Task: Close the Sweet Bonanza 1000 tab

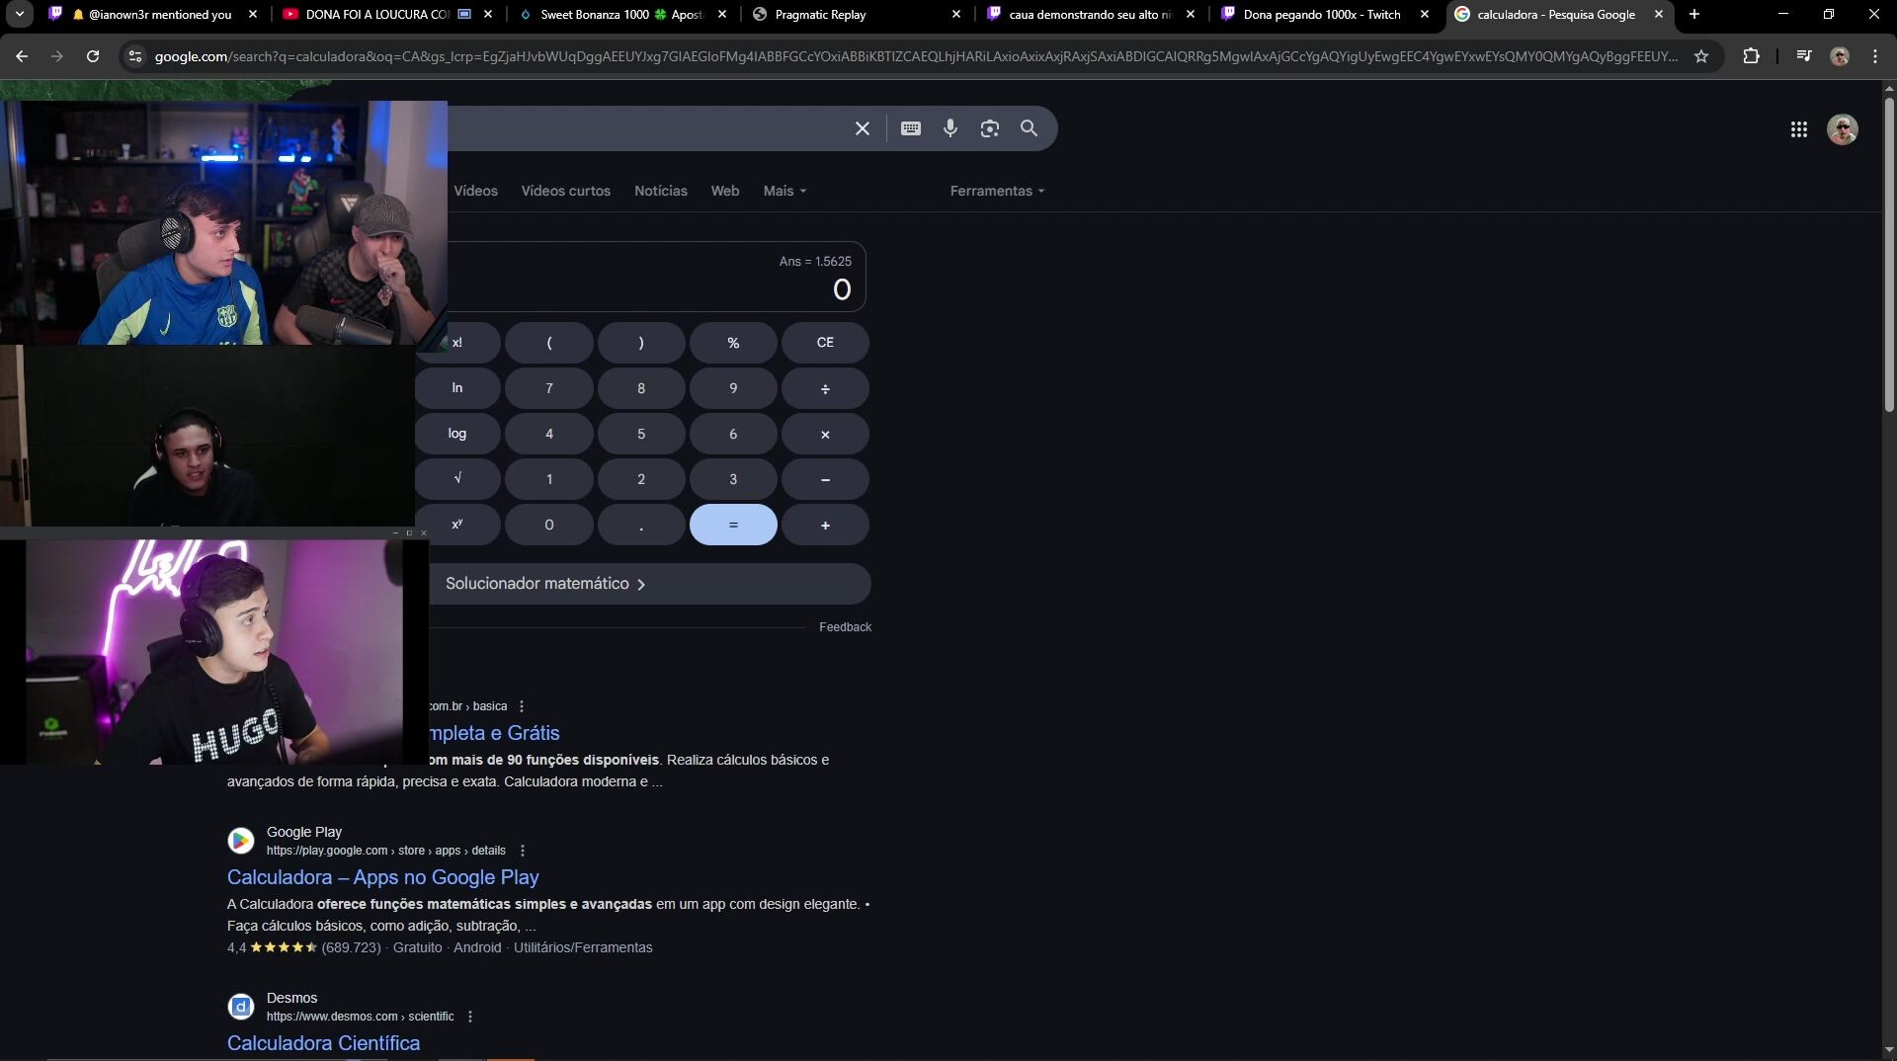Action: point(722,14)
